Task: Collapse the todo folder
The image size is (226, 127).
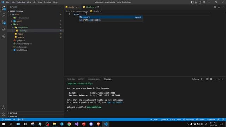Action: 17,14
